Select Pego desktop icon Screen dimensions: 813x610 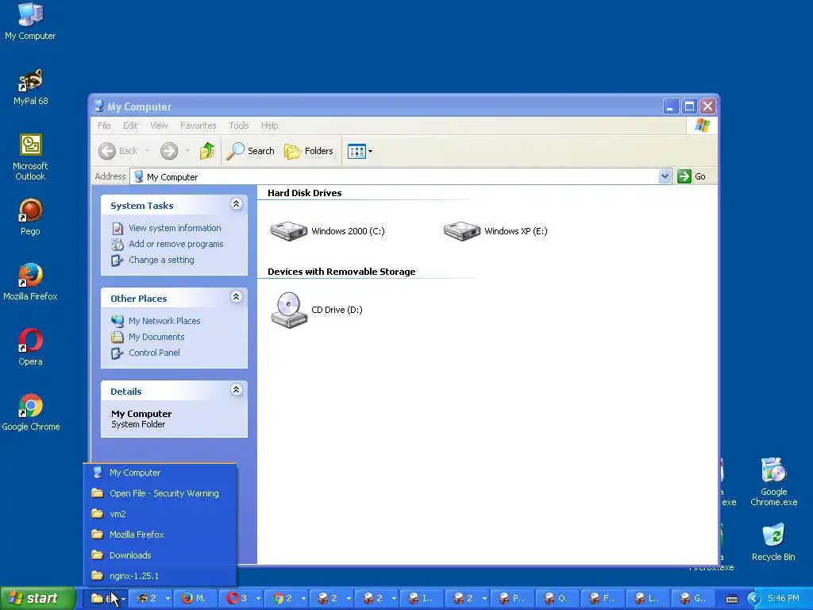pos(30,218)
